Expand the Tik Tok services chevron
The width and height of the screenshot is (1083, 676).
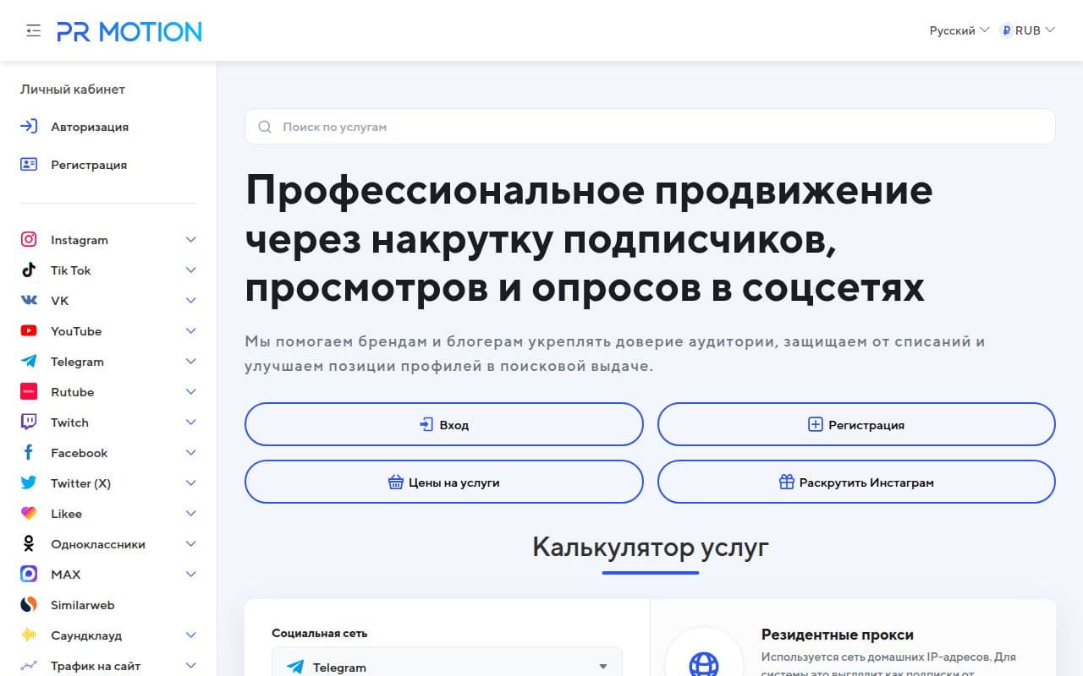(191, 270)
